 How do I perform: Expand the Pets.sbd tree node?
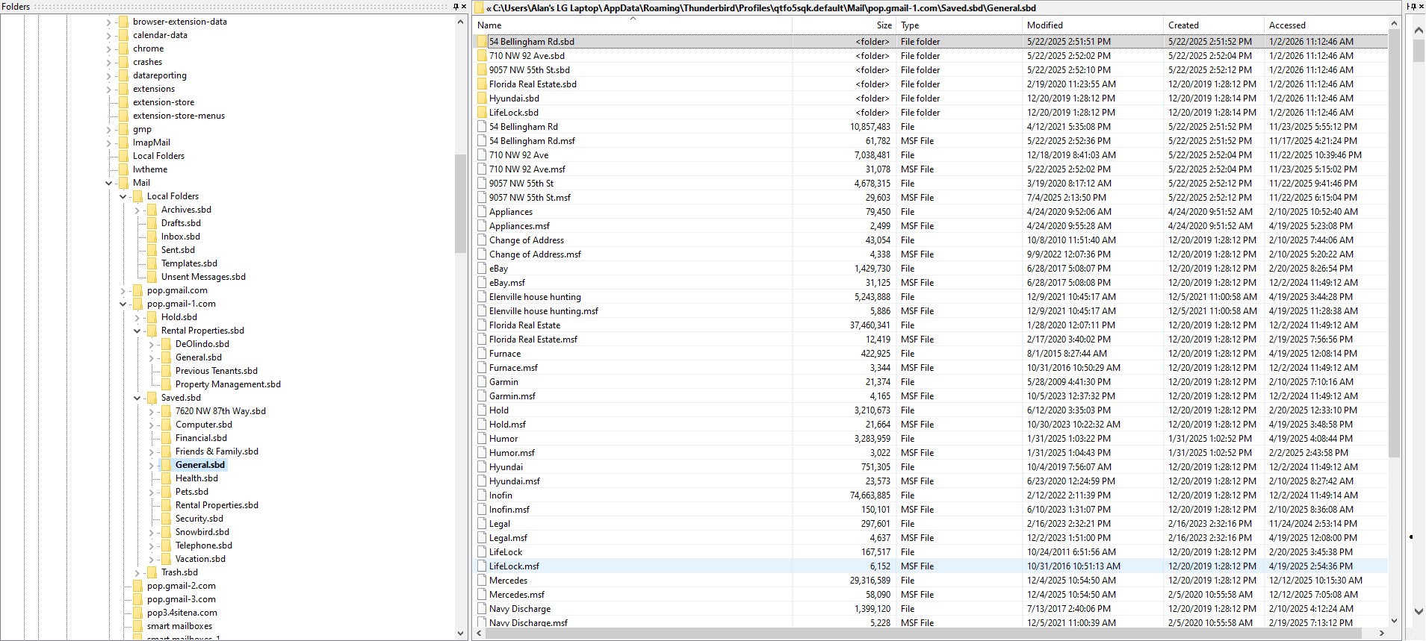click(x=151, y=493)
